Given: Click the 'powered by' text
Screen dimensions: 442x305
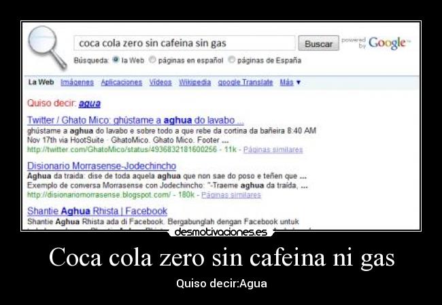Looking at the screenshot, I should [354, 43].
